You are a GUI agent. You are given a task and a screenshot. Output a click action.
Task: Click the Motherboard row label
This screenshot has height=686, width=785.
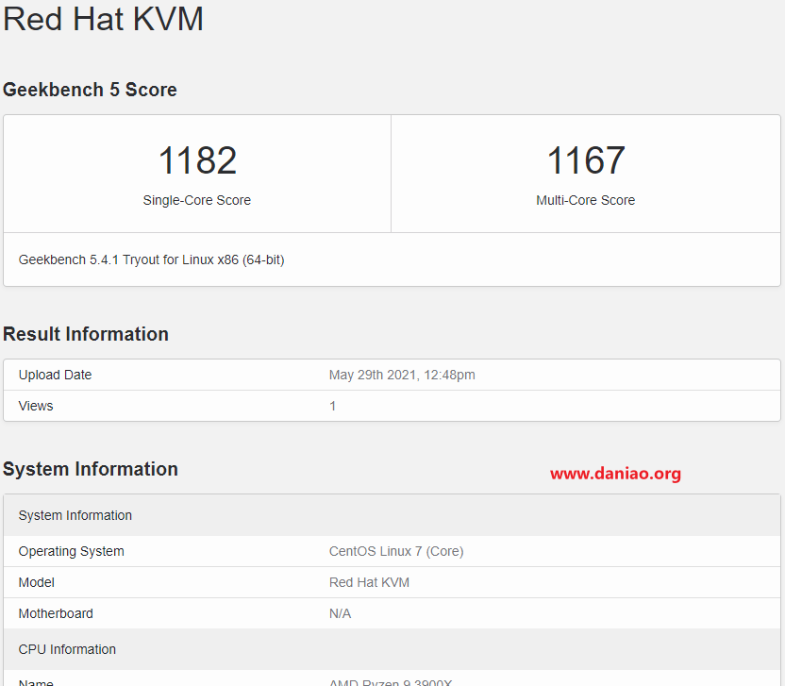56,613
